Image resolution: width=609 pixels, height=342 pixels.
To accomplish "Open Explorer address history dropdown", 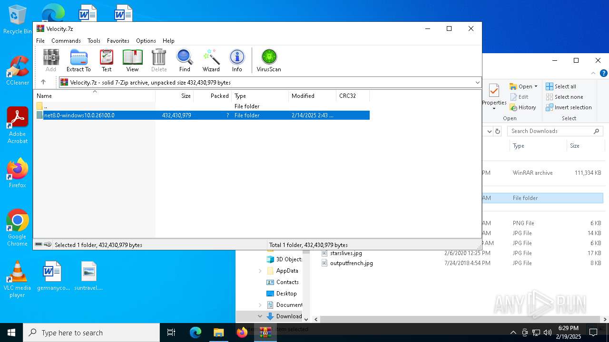I will [489, 131].
